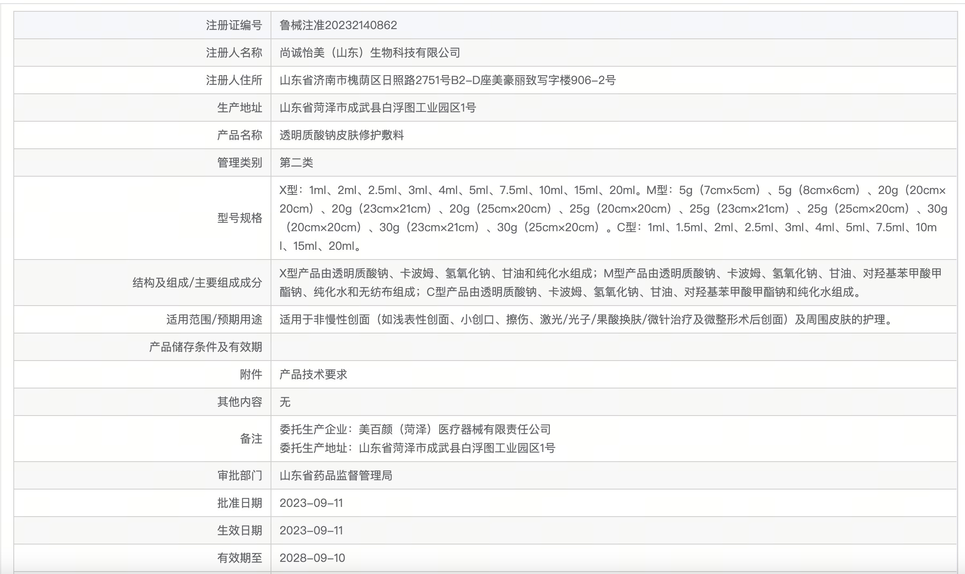
Task: Select the 其他内容 label
Action: (x=240, y=402)
